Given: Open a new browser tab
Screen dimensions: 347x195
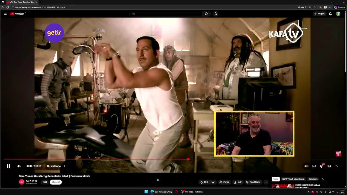Looking at the screenshot, I should click(41, 2).
